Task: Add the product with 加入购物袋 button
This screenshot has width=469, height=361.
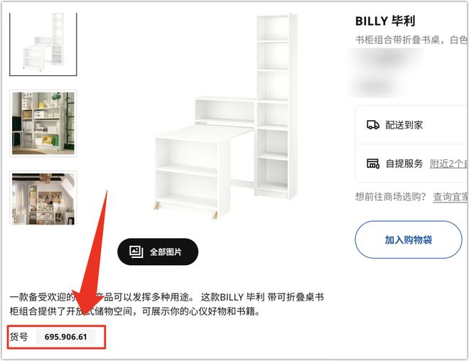Action: click(409, 239)
